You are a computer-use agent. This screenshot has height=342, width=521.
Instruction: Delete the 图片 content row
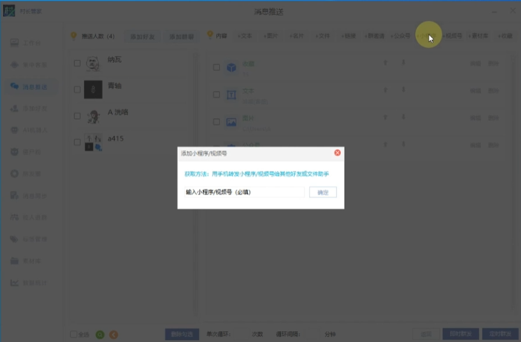[493, 118]
